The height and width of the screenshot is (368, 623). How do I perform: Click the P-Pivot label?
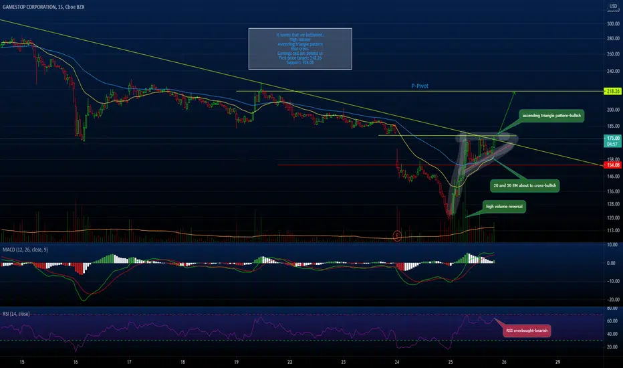[x=420, y=86]
